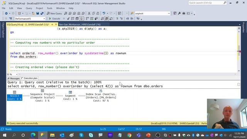Click the Change Connection plug icon
This screenshot has height=139, width=247.
pyautogui.click(x=10, y=19)
